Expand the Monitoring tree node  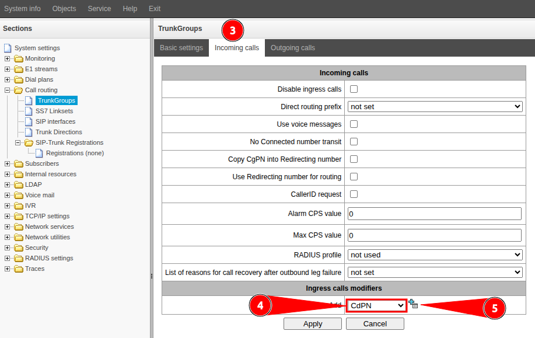[x=7, y=59]
